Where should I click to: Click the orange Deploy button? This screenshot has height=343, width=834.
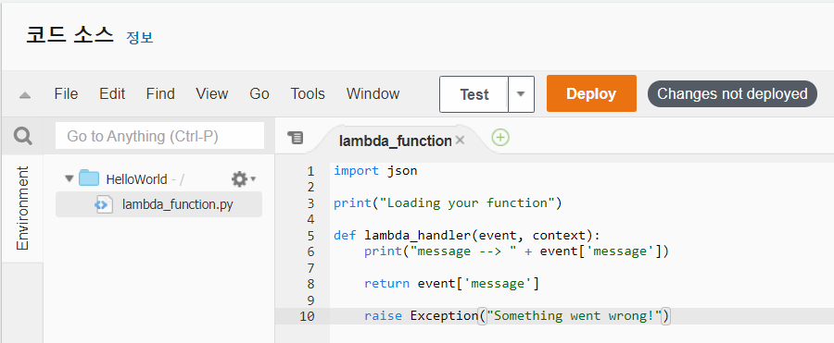point(591,93)
